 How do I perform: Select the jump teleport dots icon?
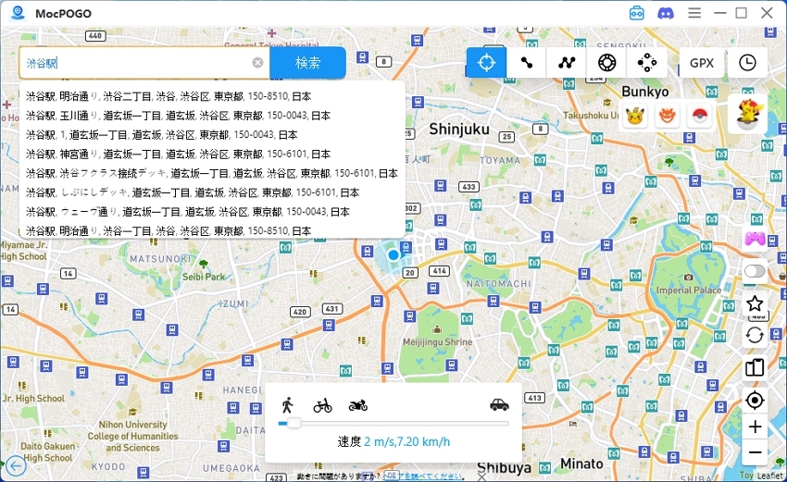(x=647, y=63)
